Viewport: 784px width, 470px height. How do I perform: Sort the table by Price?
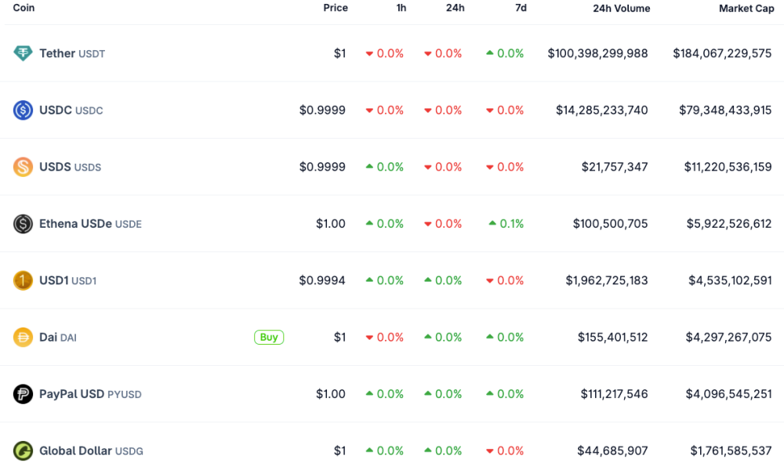[336, 9]
